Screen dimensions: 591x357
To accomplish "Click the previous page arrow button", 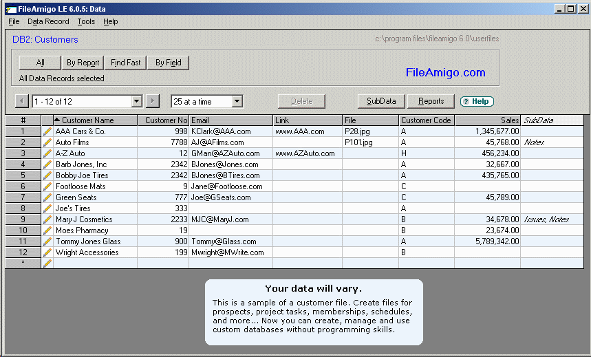I will [21, 101].
